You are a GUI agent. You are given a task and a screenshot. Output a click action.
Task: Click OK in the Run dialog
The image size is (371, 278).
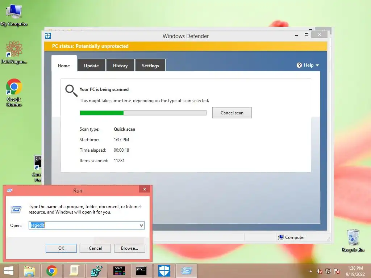coord(61,248)
